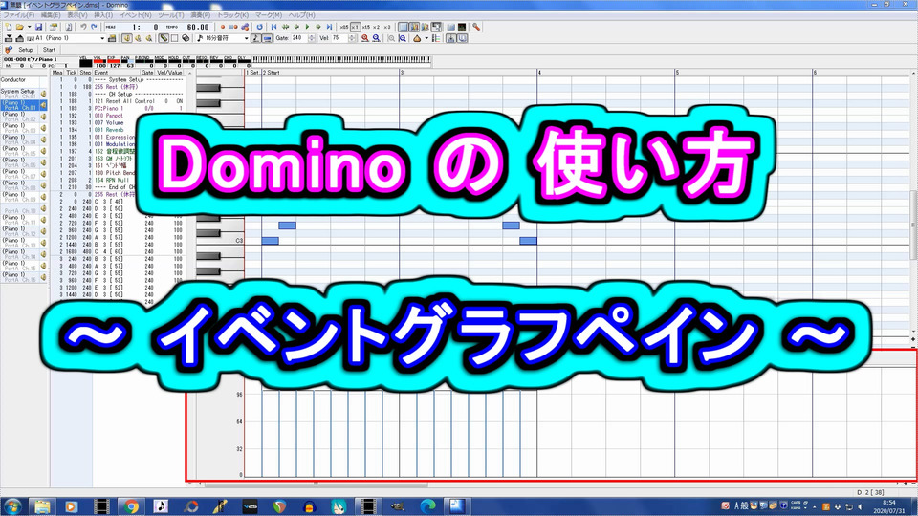Toggle speaker mute on System Setup track
The image size is (918, 516).
click(43, 93)
